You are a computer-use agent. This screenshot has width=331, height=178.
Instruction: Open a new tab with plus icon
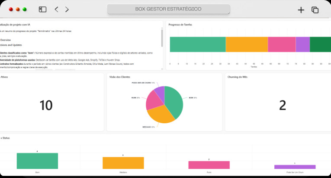click(301, 10)
